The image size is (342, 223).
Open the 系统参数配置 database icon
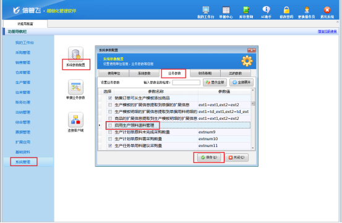[75, 54]
